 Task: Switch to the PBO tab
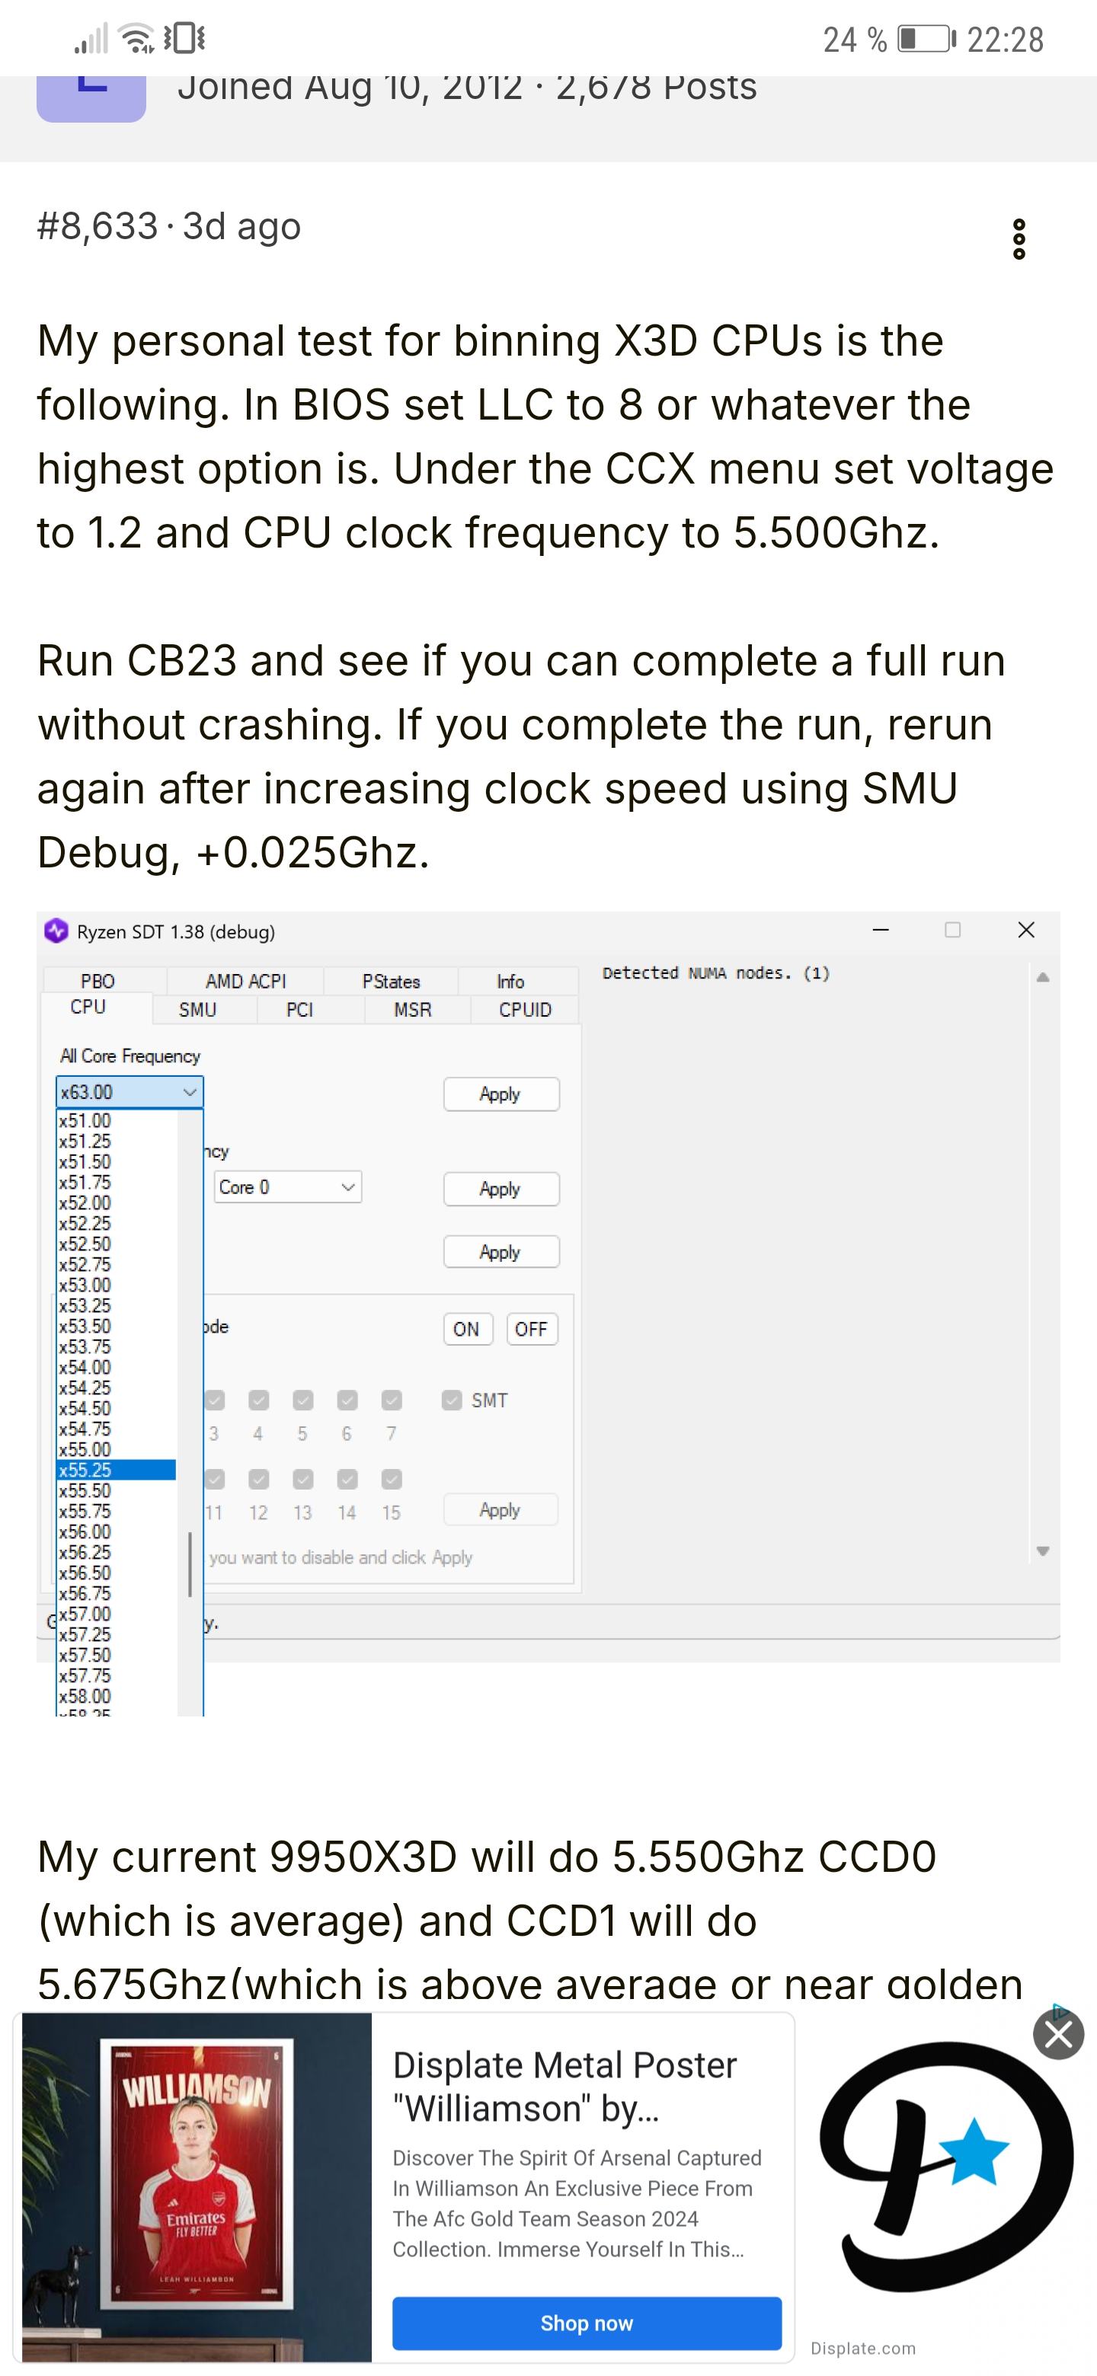98,980
